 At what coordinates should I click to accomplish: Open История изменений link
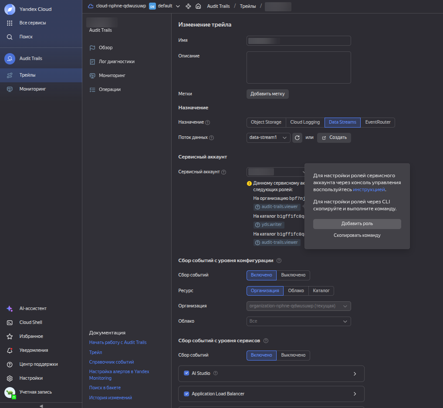click(111, 398)
